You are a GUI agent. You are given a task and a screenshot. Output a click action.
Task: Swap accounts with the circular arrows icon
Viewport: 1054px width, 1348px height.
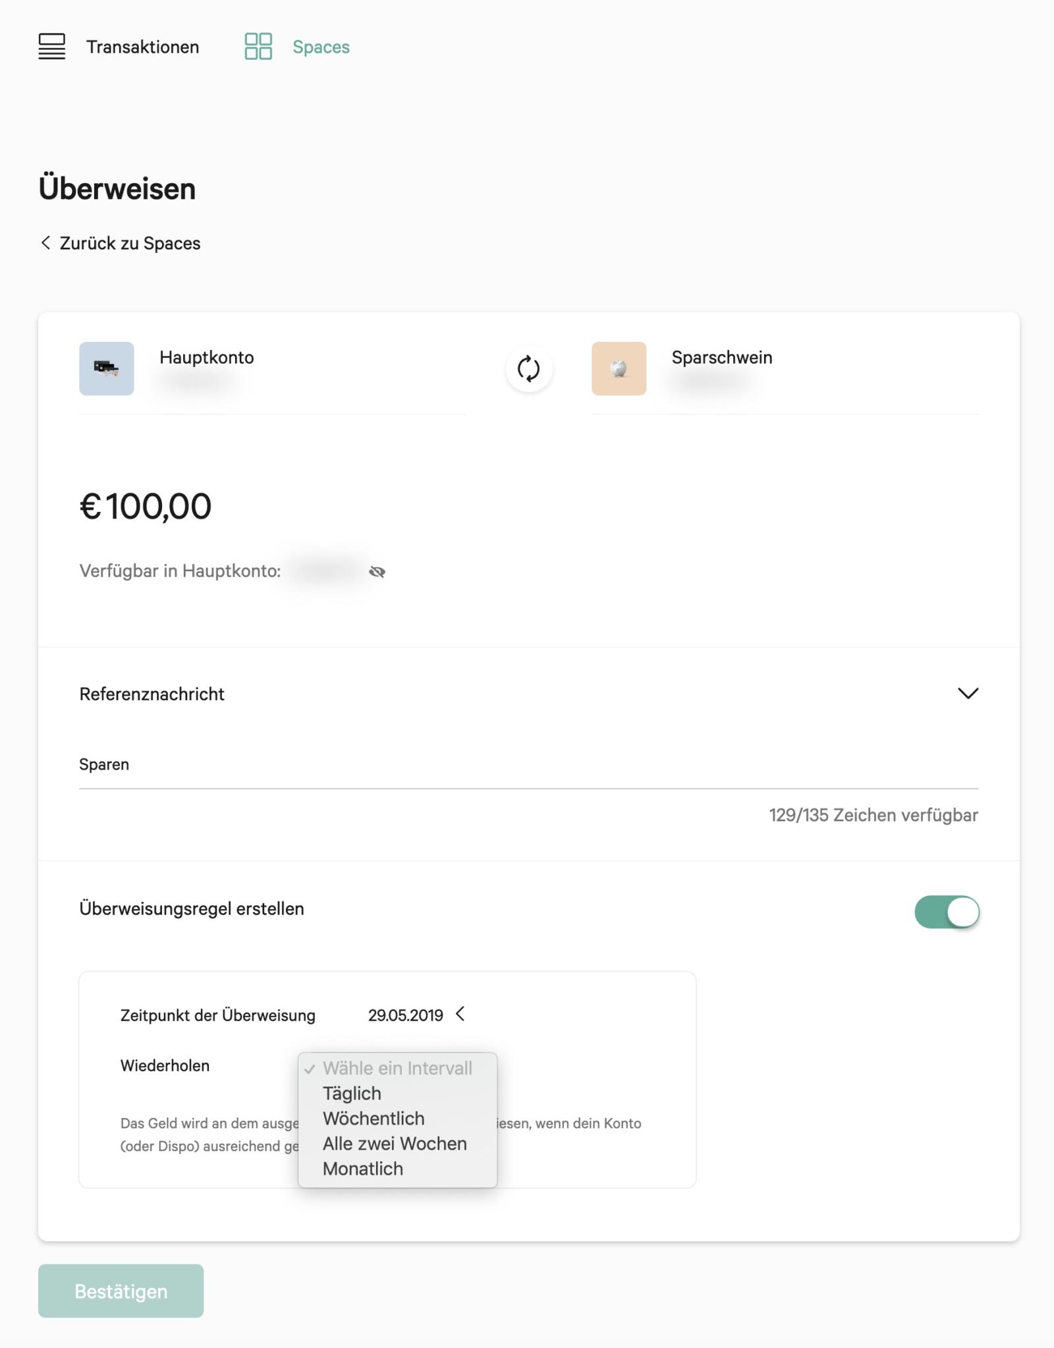coord(528,369)
